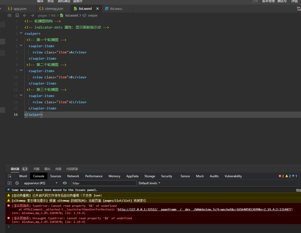Viewport: 301px width, 233px height.
Task: Open the Vulnerability devtools tab
Action: tap(233, 176)
